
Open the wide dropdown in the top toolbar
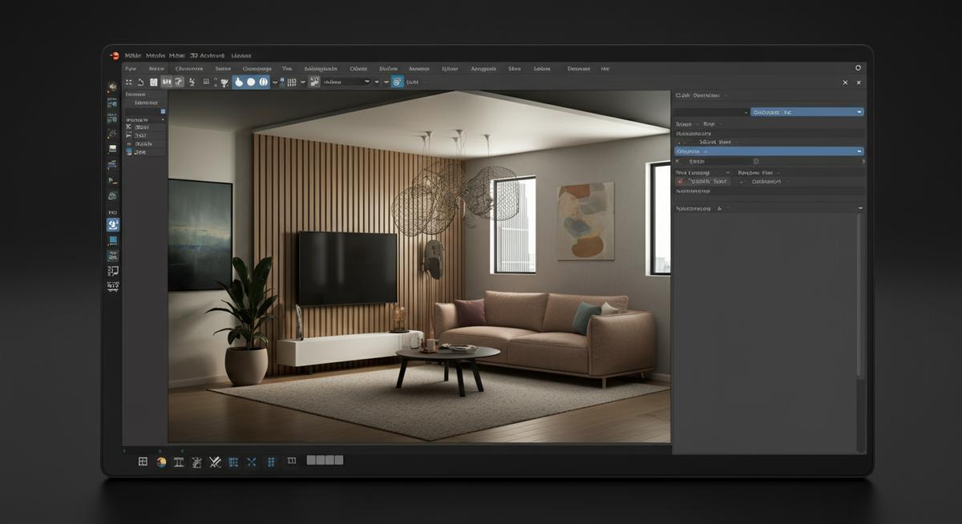[346, 82]
